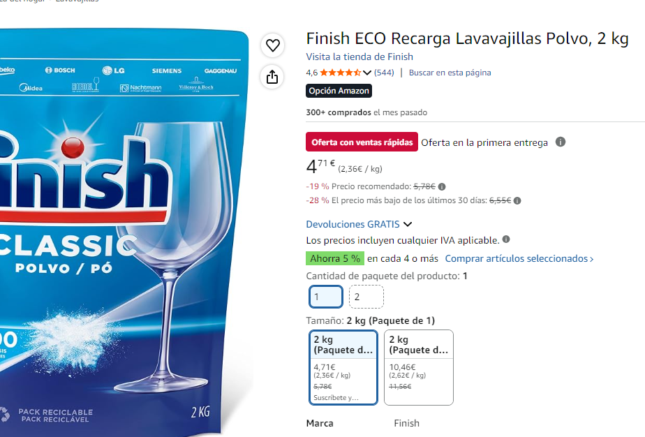Click the share icon below the heart
The width and height of the screenshot is (645, 437).
point(272,77)
